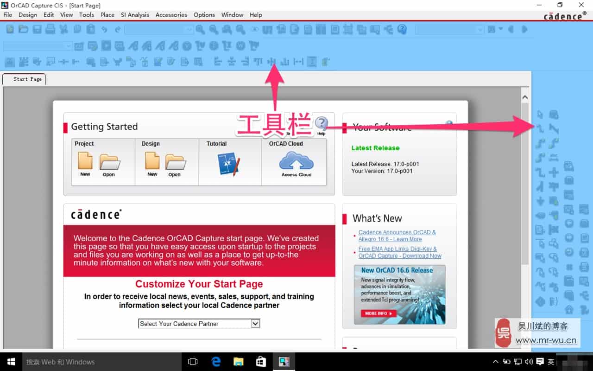This screenshot has width=593, height=371.
Task: Click the red MORE INFO button
Action: click(x=379, y=313)
